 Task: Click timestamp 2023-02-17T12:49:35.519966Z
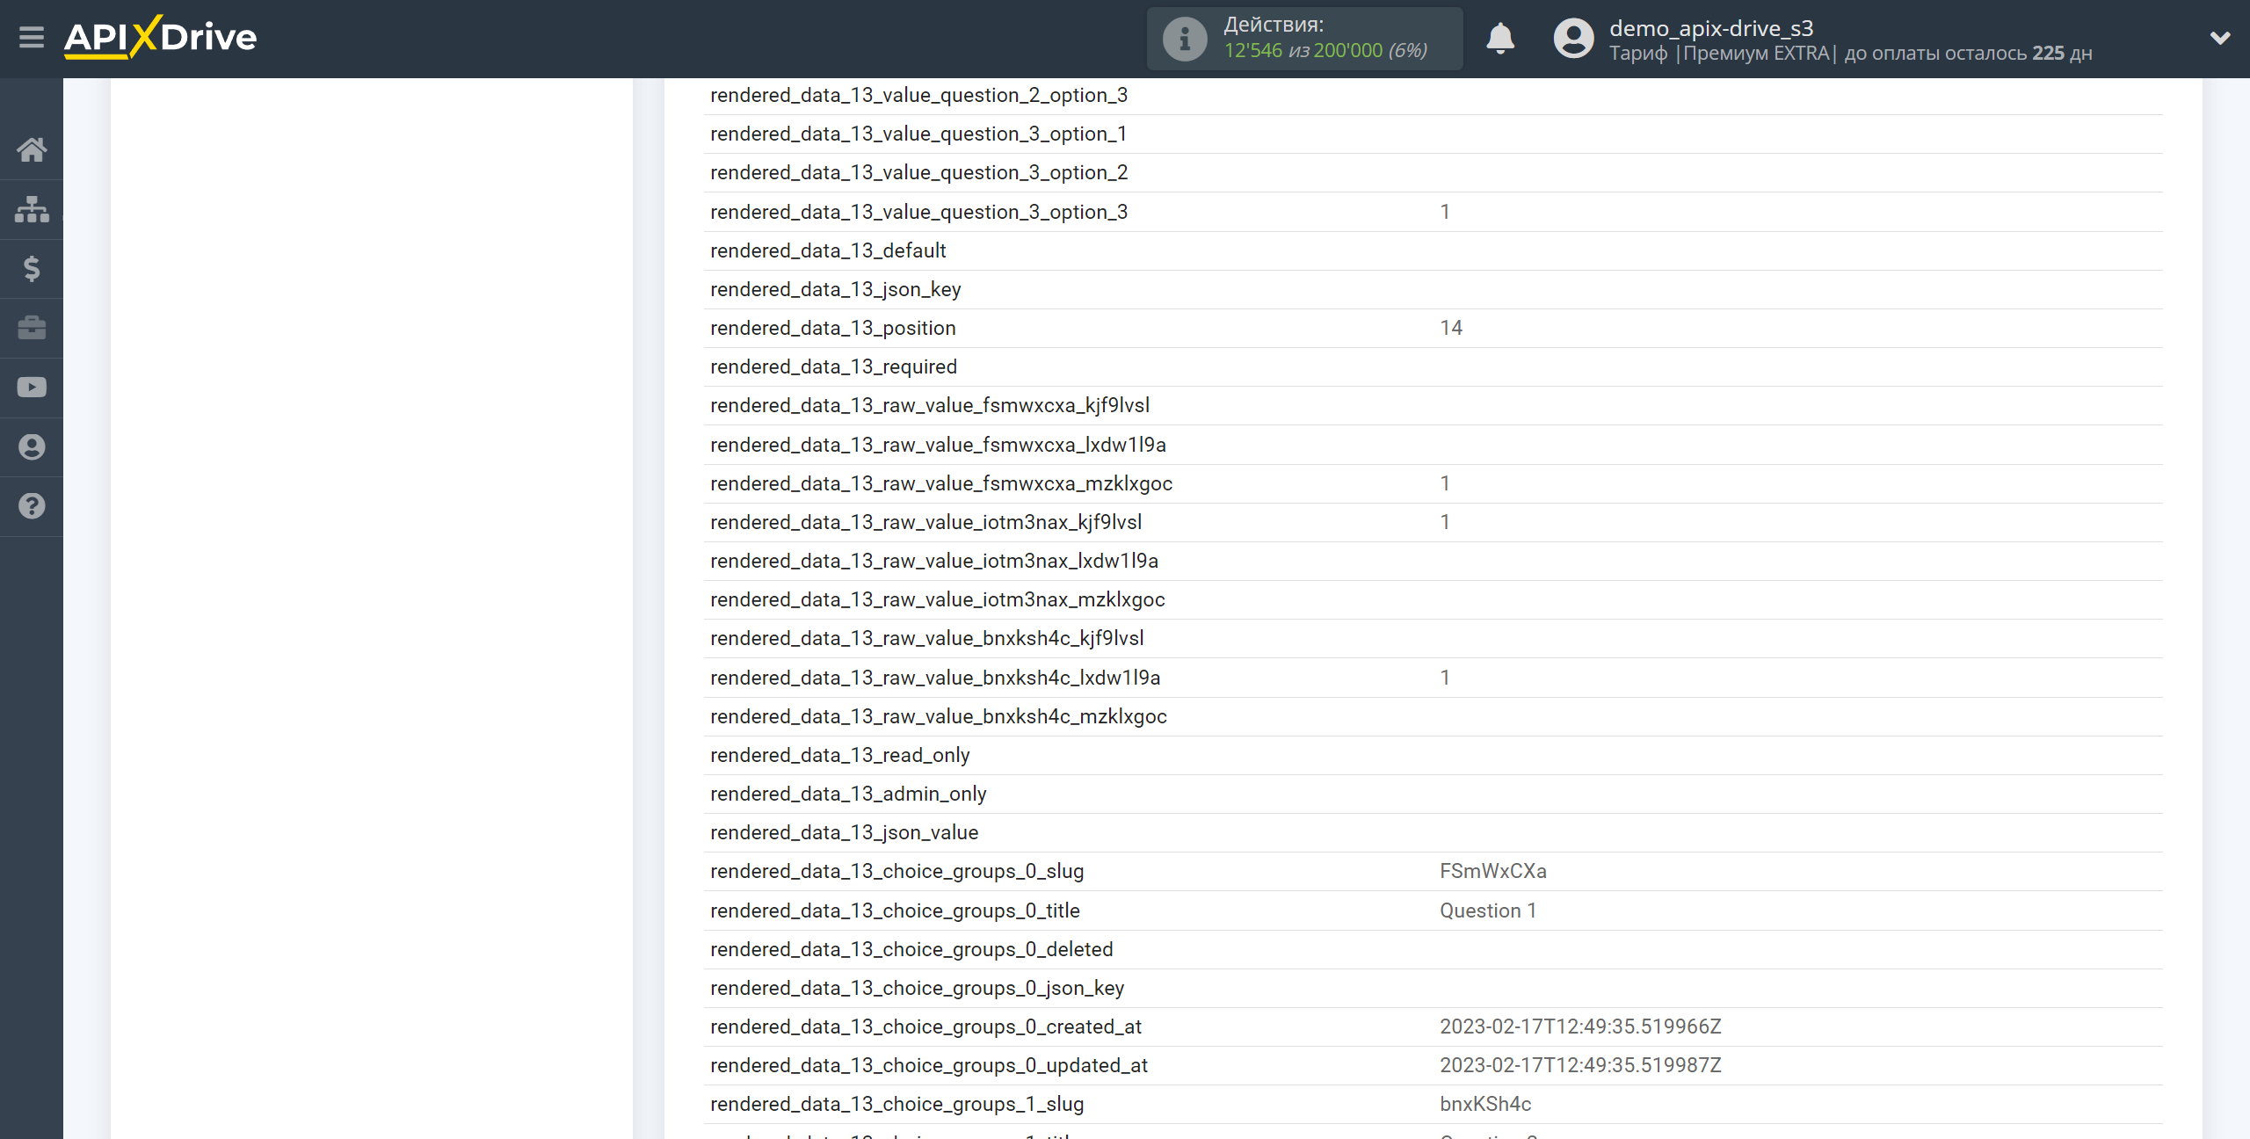click(x=1580, y=1027)
